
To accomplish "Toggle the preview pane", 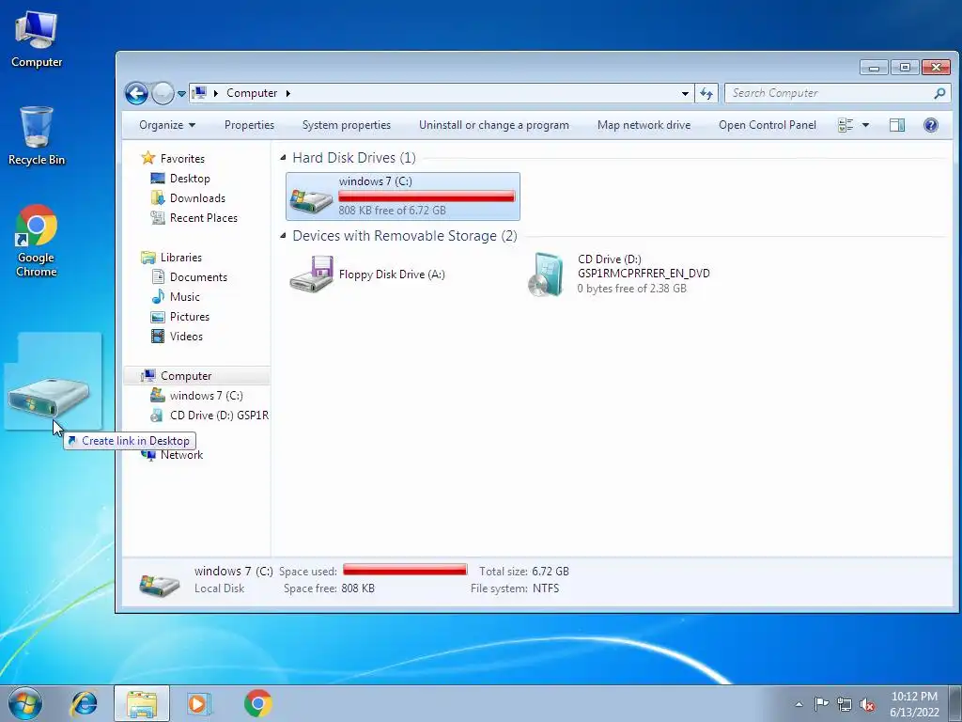I will [897, 125].
